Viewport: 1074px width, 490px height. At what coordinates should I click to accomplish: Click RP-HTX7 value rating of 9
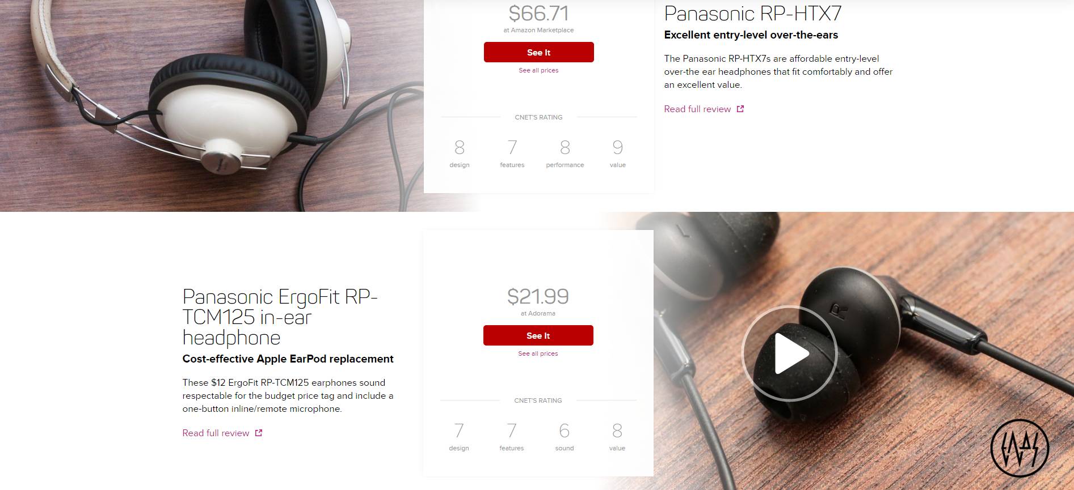(618, 148)
